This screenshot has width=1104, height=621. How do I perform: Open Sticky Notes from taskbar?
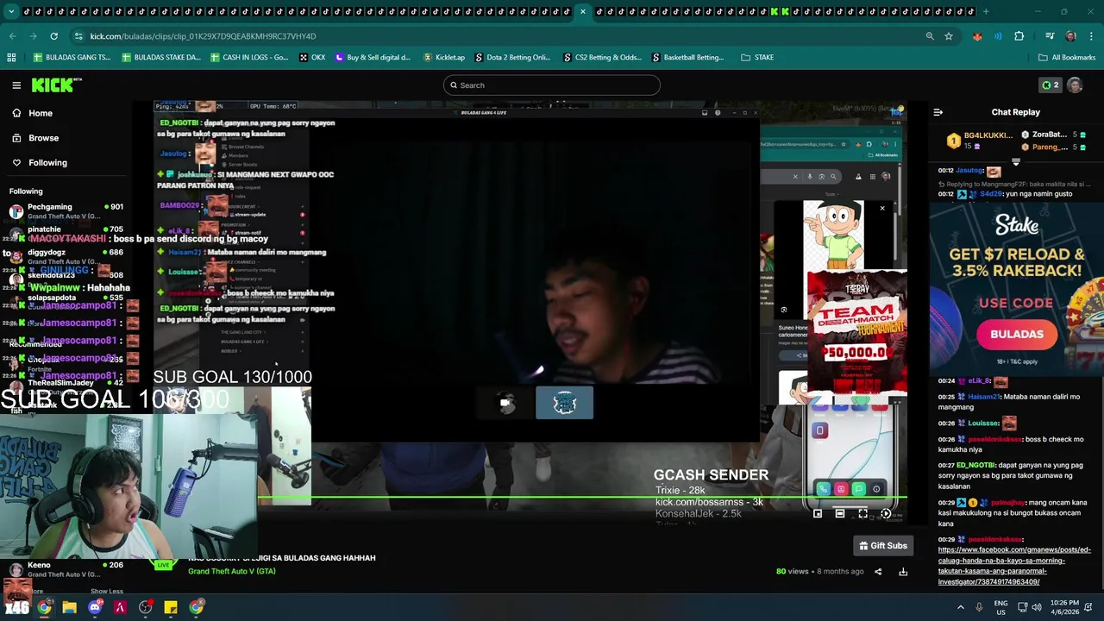pyautogui.click(x=171, y=607)
